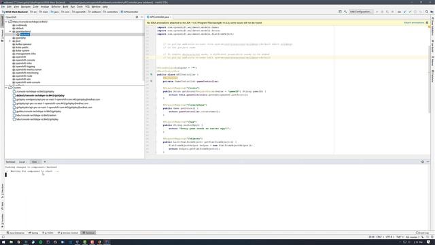Open the Navigate menu
435x245 pixels.
26,7
